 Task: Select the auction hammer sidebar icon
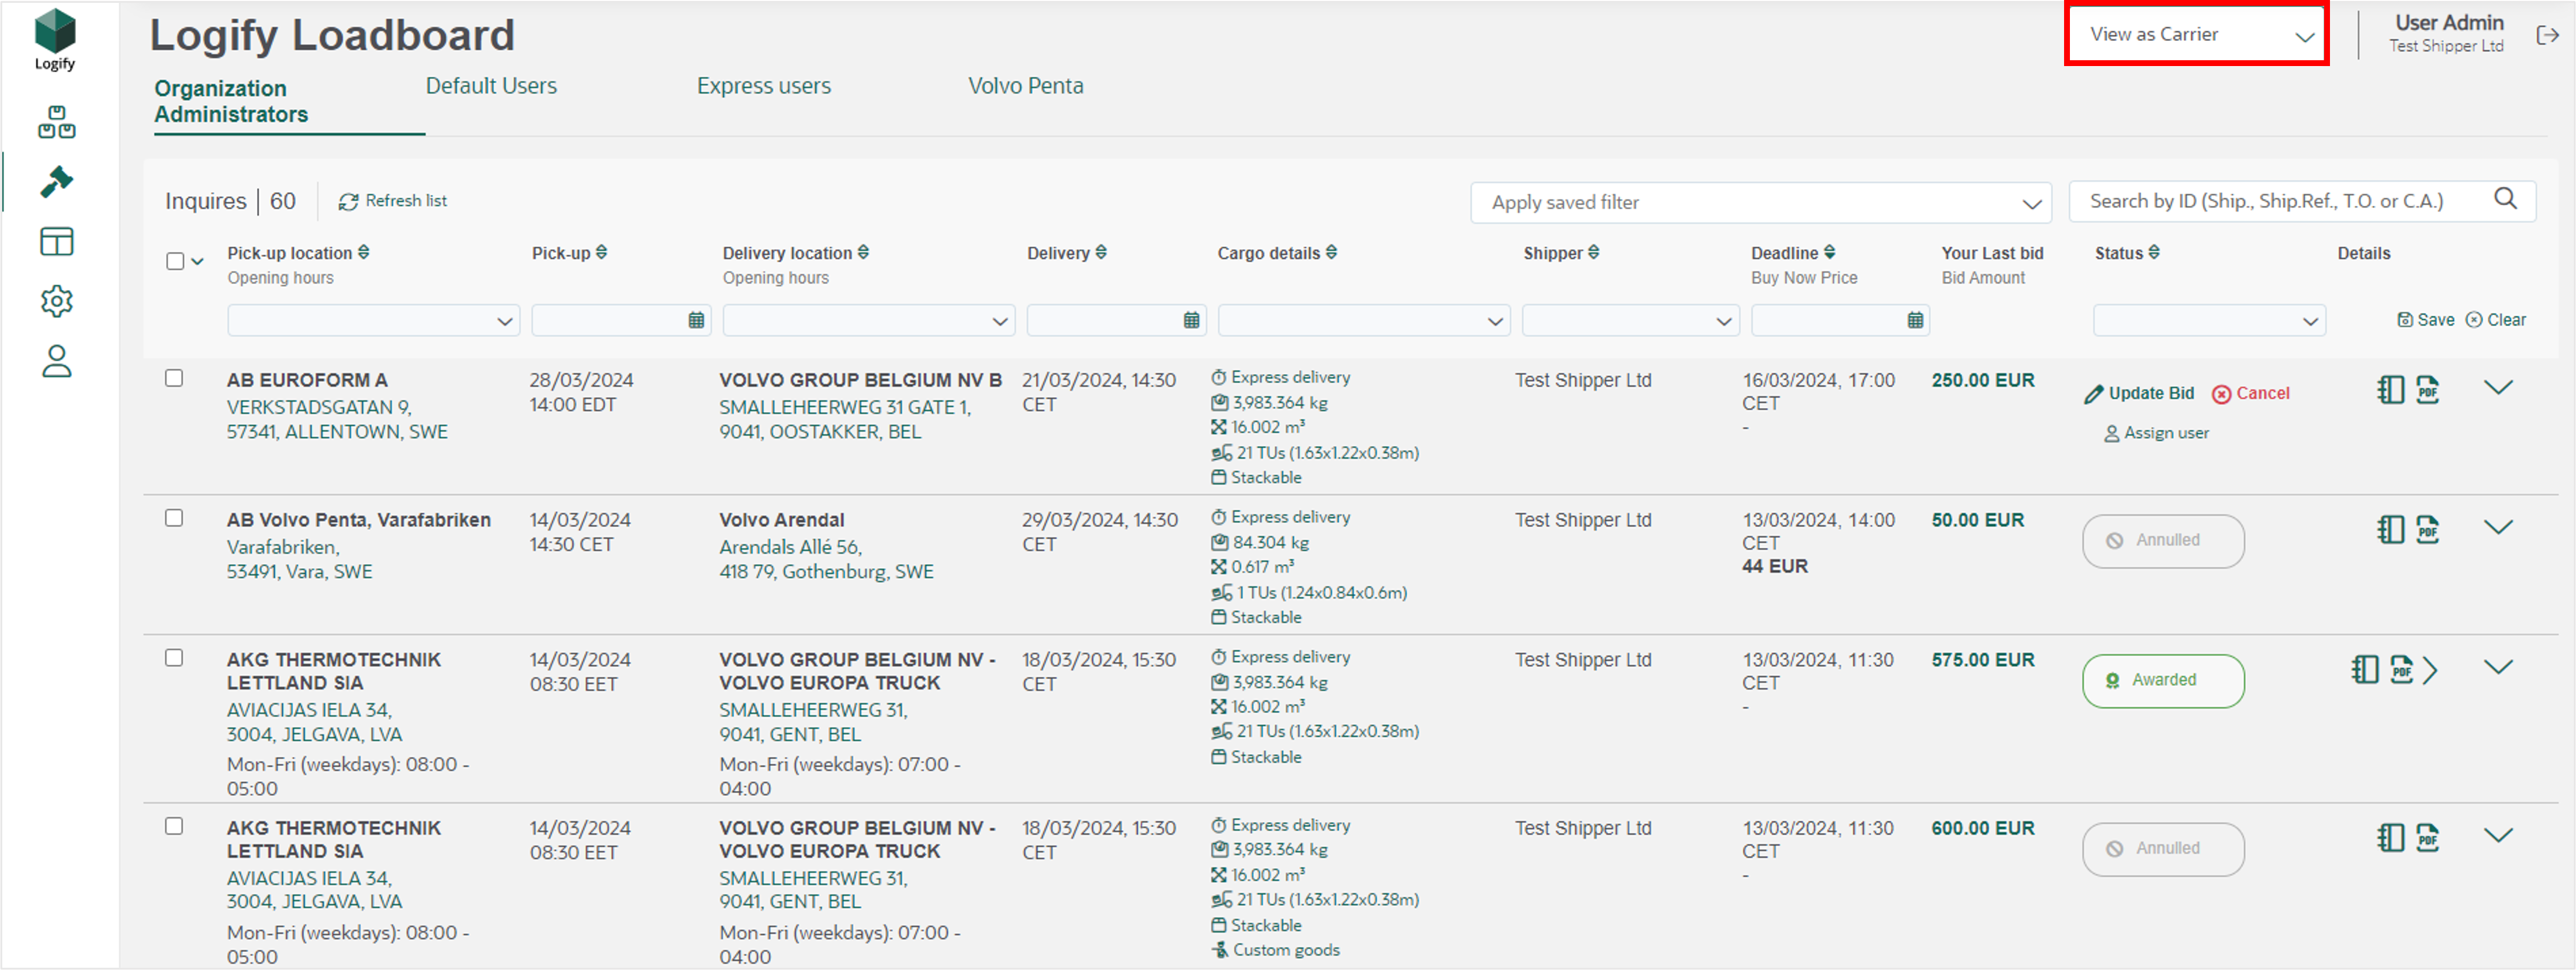(x=56, y=181)
